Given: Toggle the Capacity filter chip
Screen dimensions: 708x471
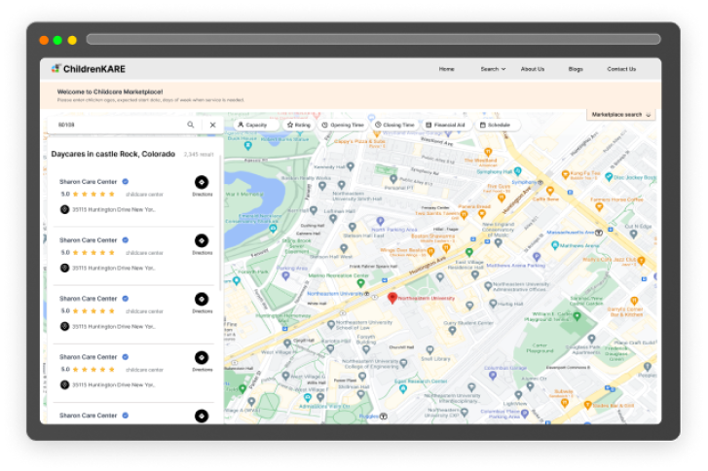Looking at the screenshot, I should (252, 125).
